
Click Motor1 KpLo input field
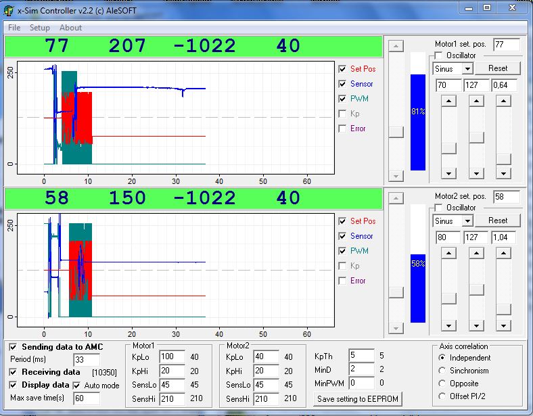pos(172,356)
